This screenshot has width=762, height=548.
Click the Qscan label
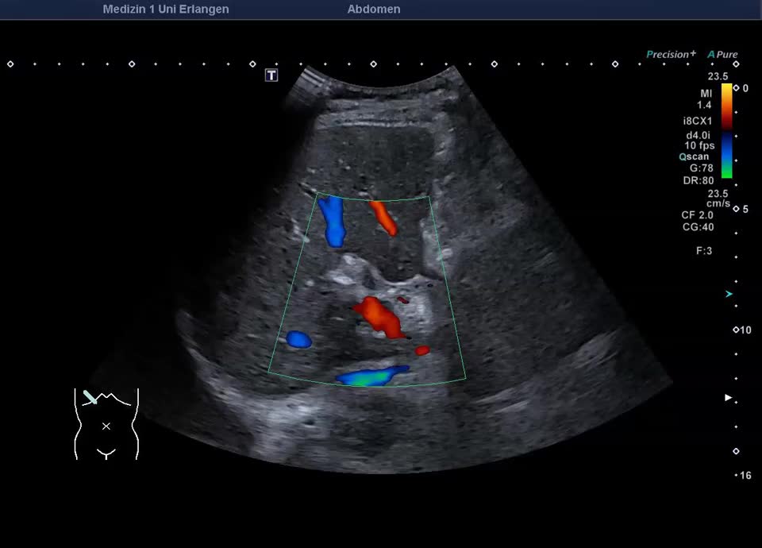[x=694, y=156]
